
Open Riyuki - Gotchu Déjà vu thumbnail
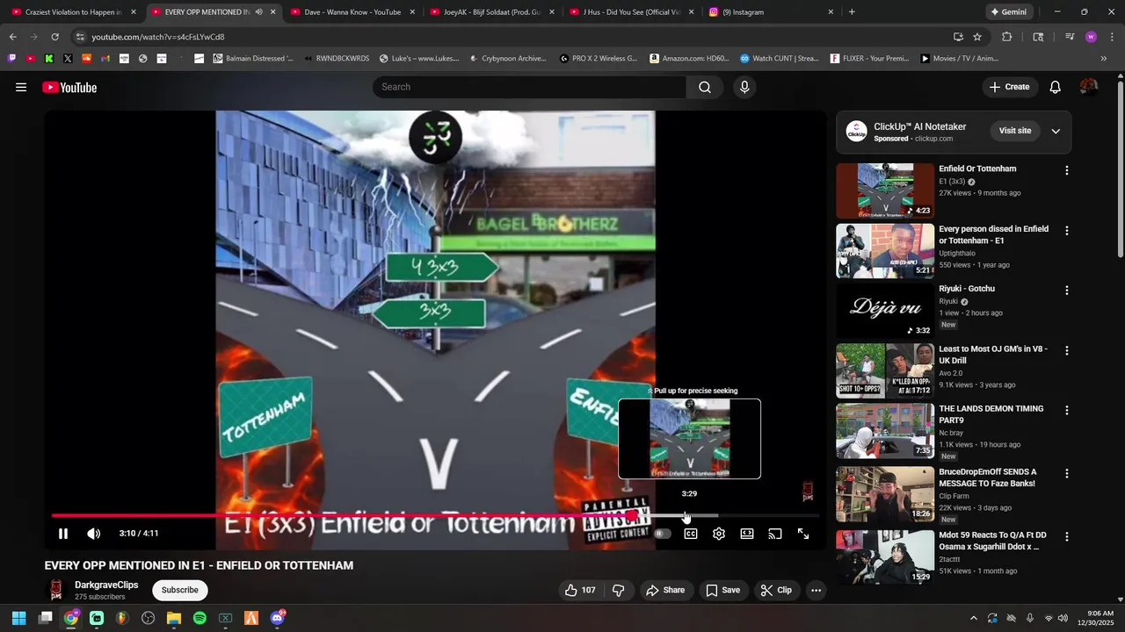pos(885,310)
